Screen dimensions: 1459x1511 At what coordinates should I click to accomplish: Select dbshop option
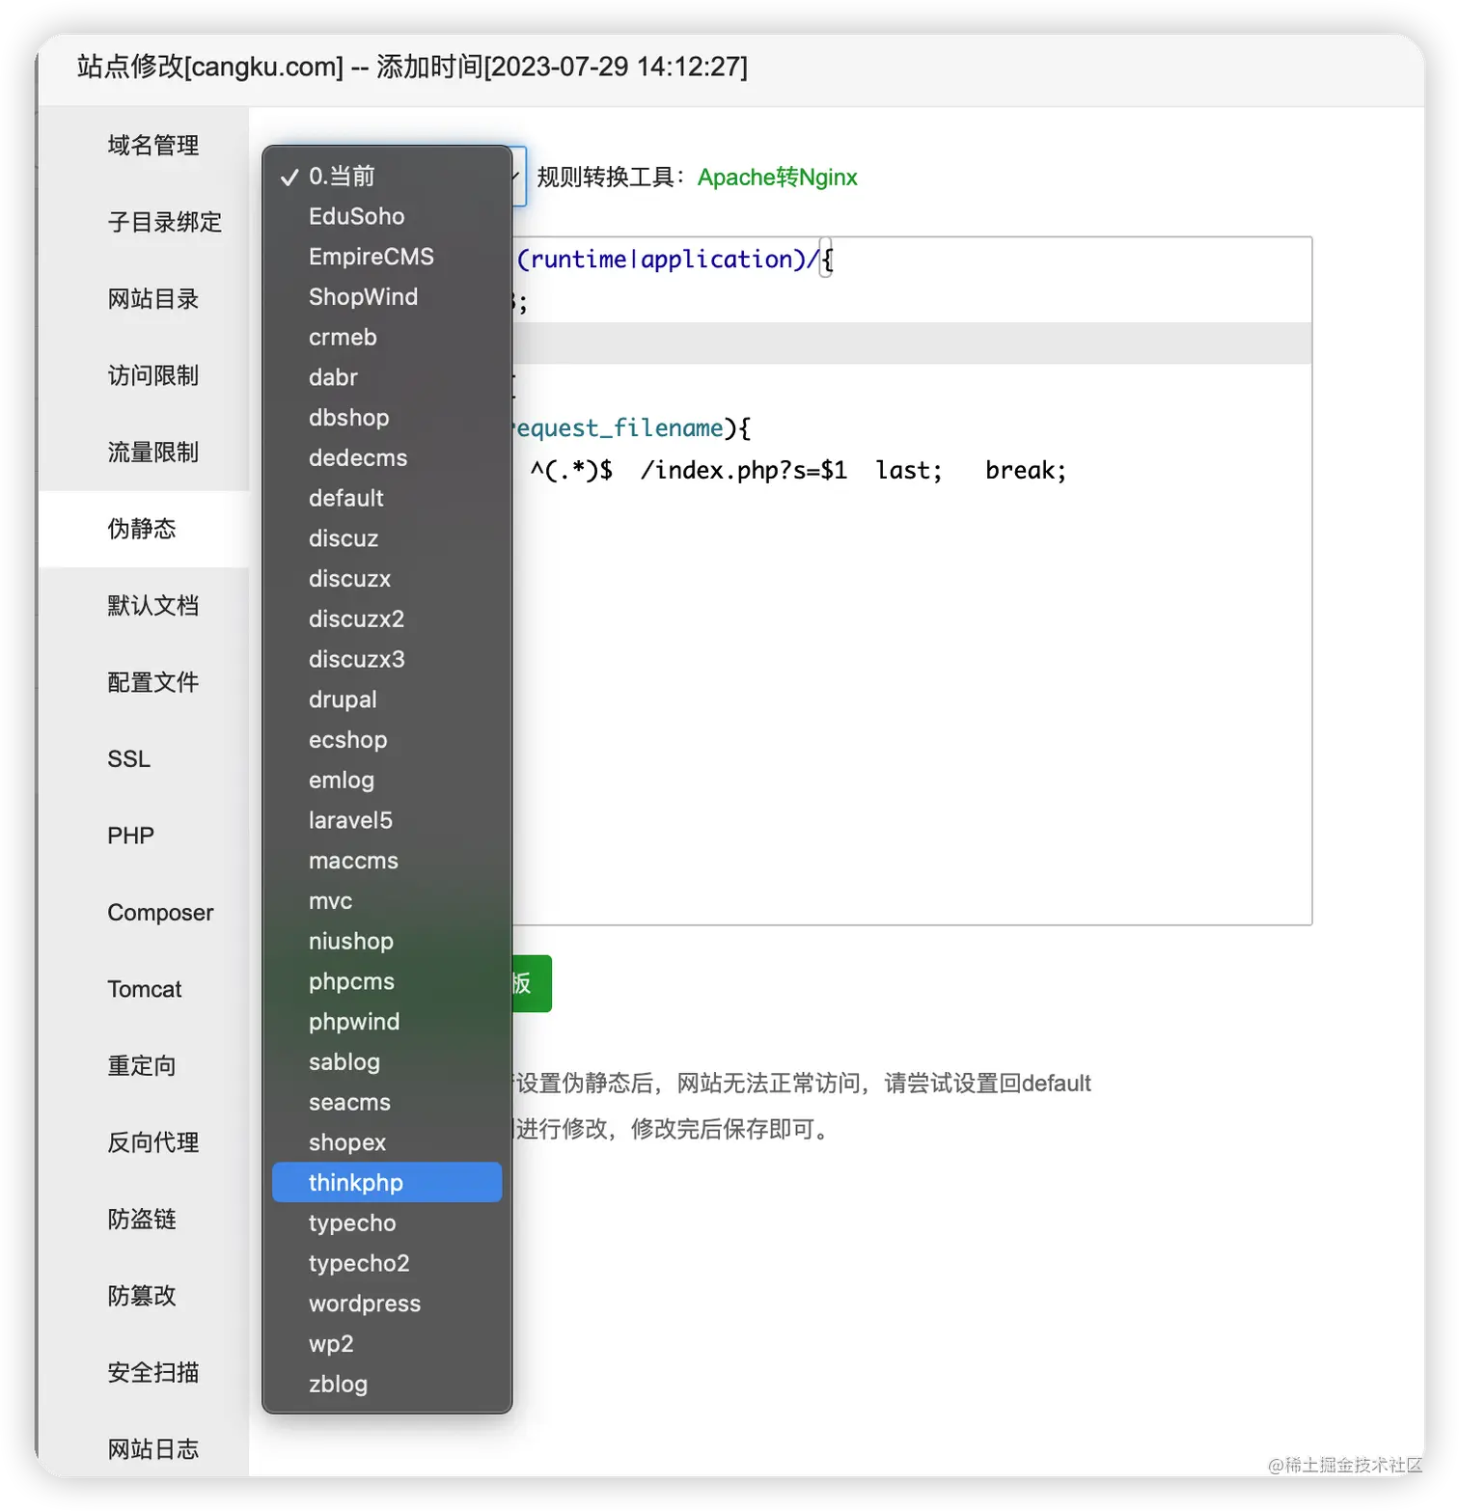(387, 417)
